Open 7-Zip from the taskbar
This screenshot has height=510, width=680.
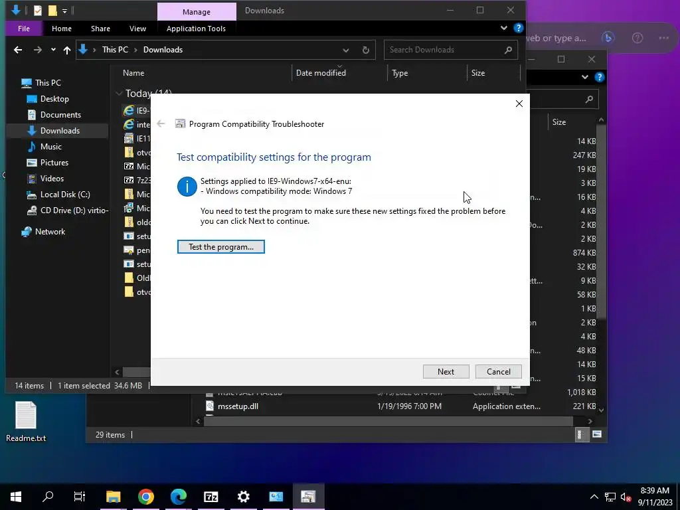pos(211,497)
